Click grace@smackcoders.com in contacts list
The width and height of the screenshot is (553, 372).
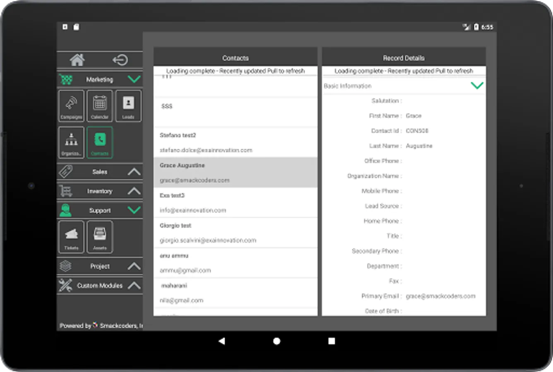(x=195, y=180)
